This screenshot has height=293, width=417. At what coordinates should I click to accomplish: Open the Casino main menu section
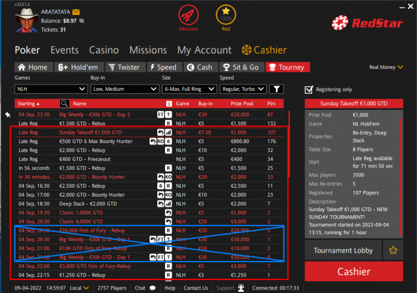coord(104,50)
